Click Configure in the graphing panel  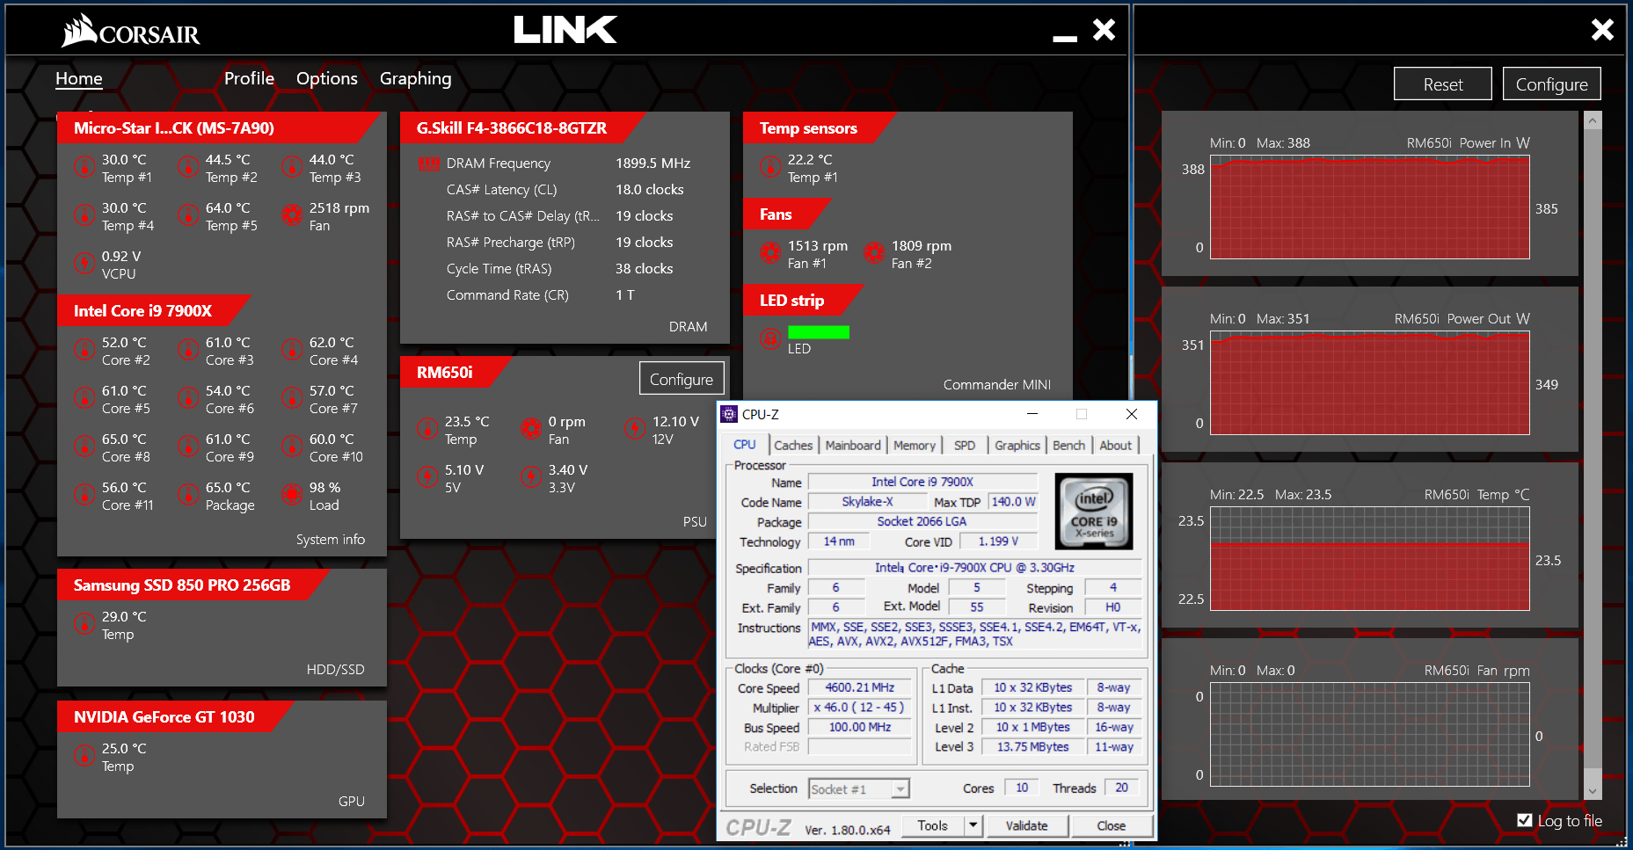point(1552,84)
